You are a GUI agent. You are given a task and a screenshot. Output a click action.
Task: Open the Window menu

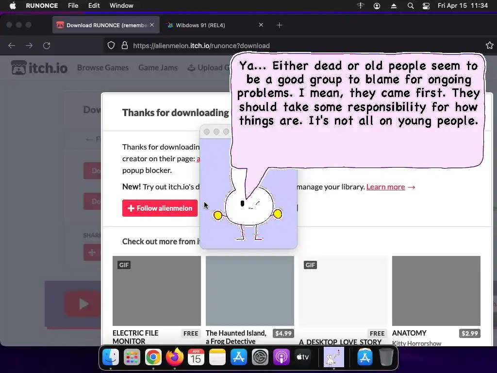(121, 6)
